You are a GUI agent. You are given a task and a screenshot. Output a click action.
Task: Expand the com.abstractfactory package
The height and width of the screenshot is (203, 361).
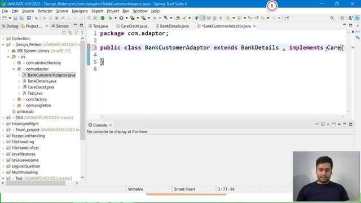tap(14, 63)
